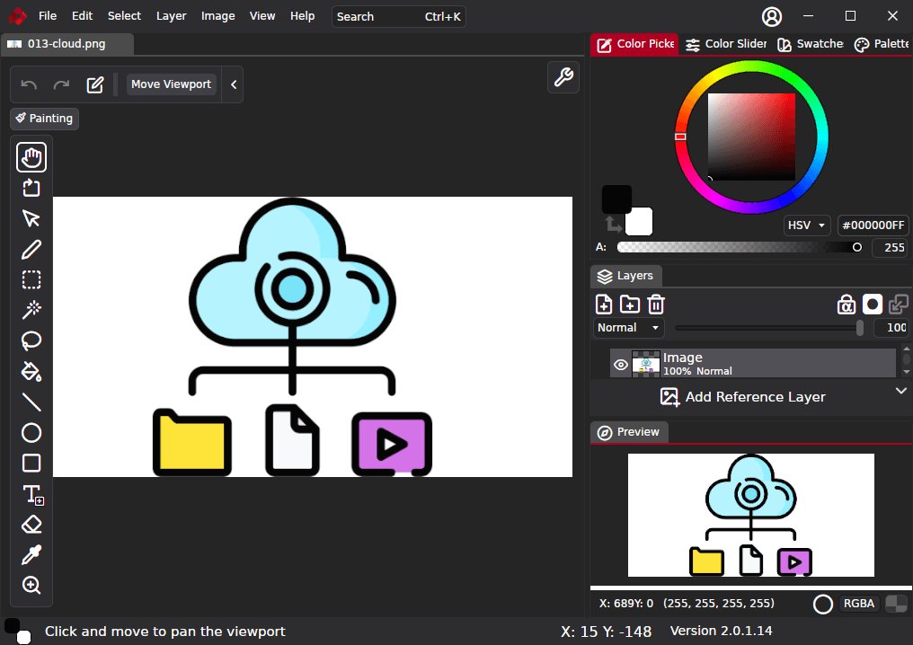913x645 pixels.
Task: Open the HSV color mode dropdown
Action: click(x=806, y=225)
